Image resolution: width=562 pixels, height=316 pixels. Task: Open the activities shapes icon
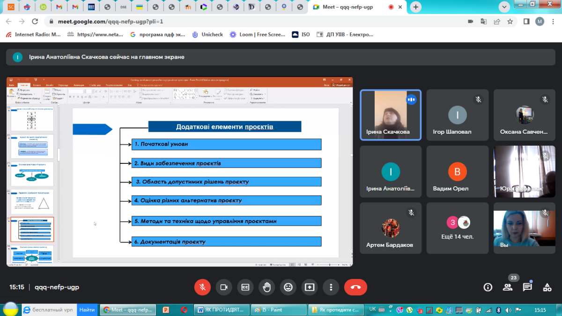click(x=547, y=287)
